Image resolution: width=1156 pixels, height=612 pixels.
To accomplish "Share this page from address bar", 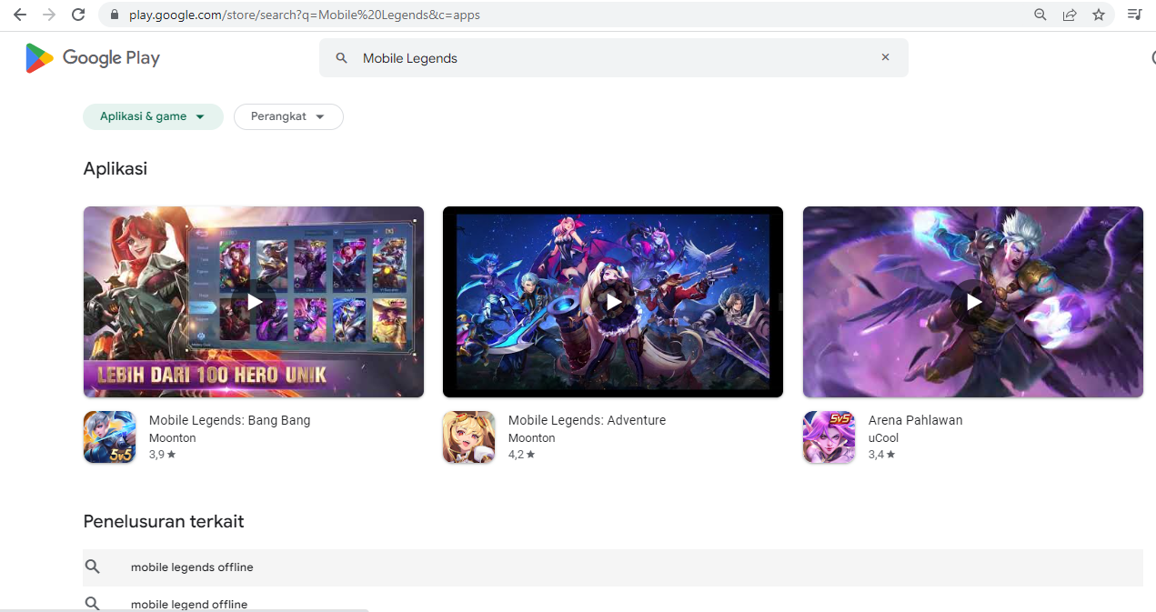I will coord(1070,15).
